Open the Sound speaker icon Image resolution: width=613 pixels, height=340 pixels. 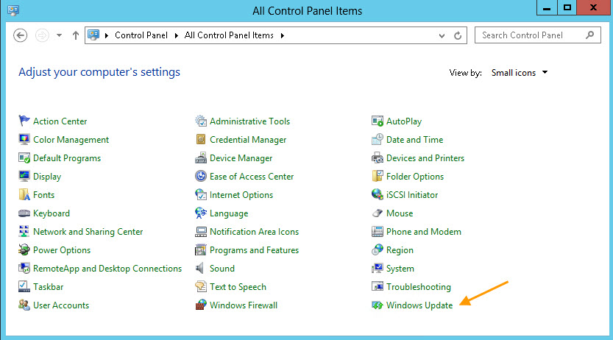pyautogui.click(x=199, y=268)
